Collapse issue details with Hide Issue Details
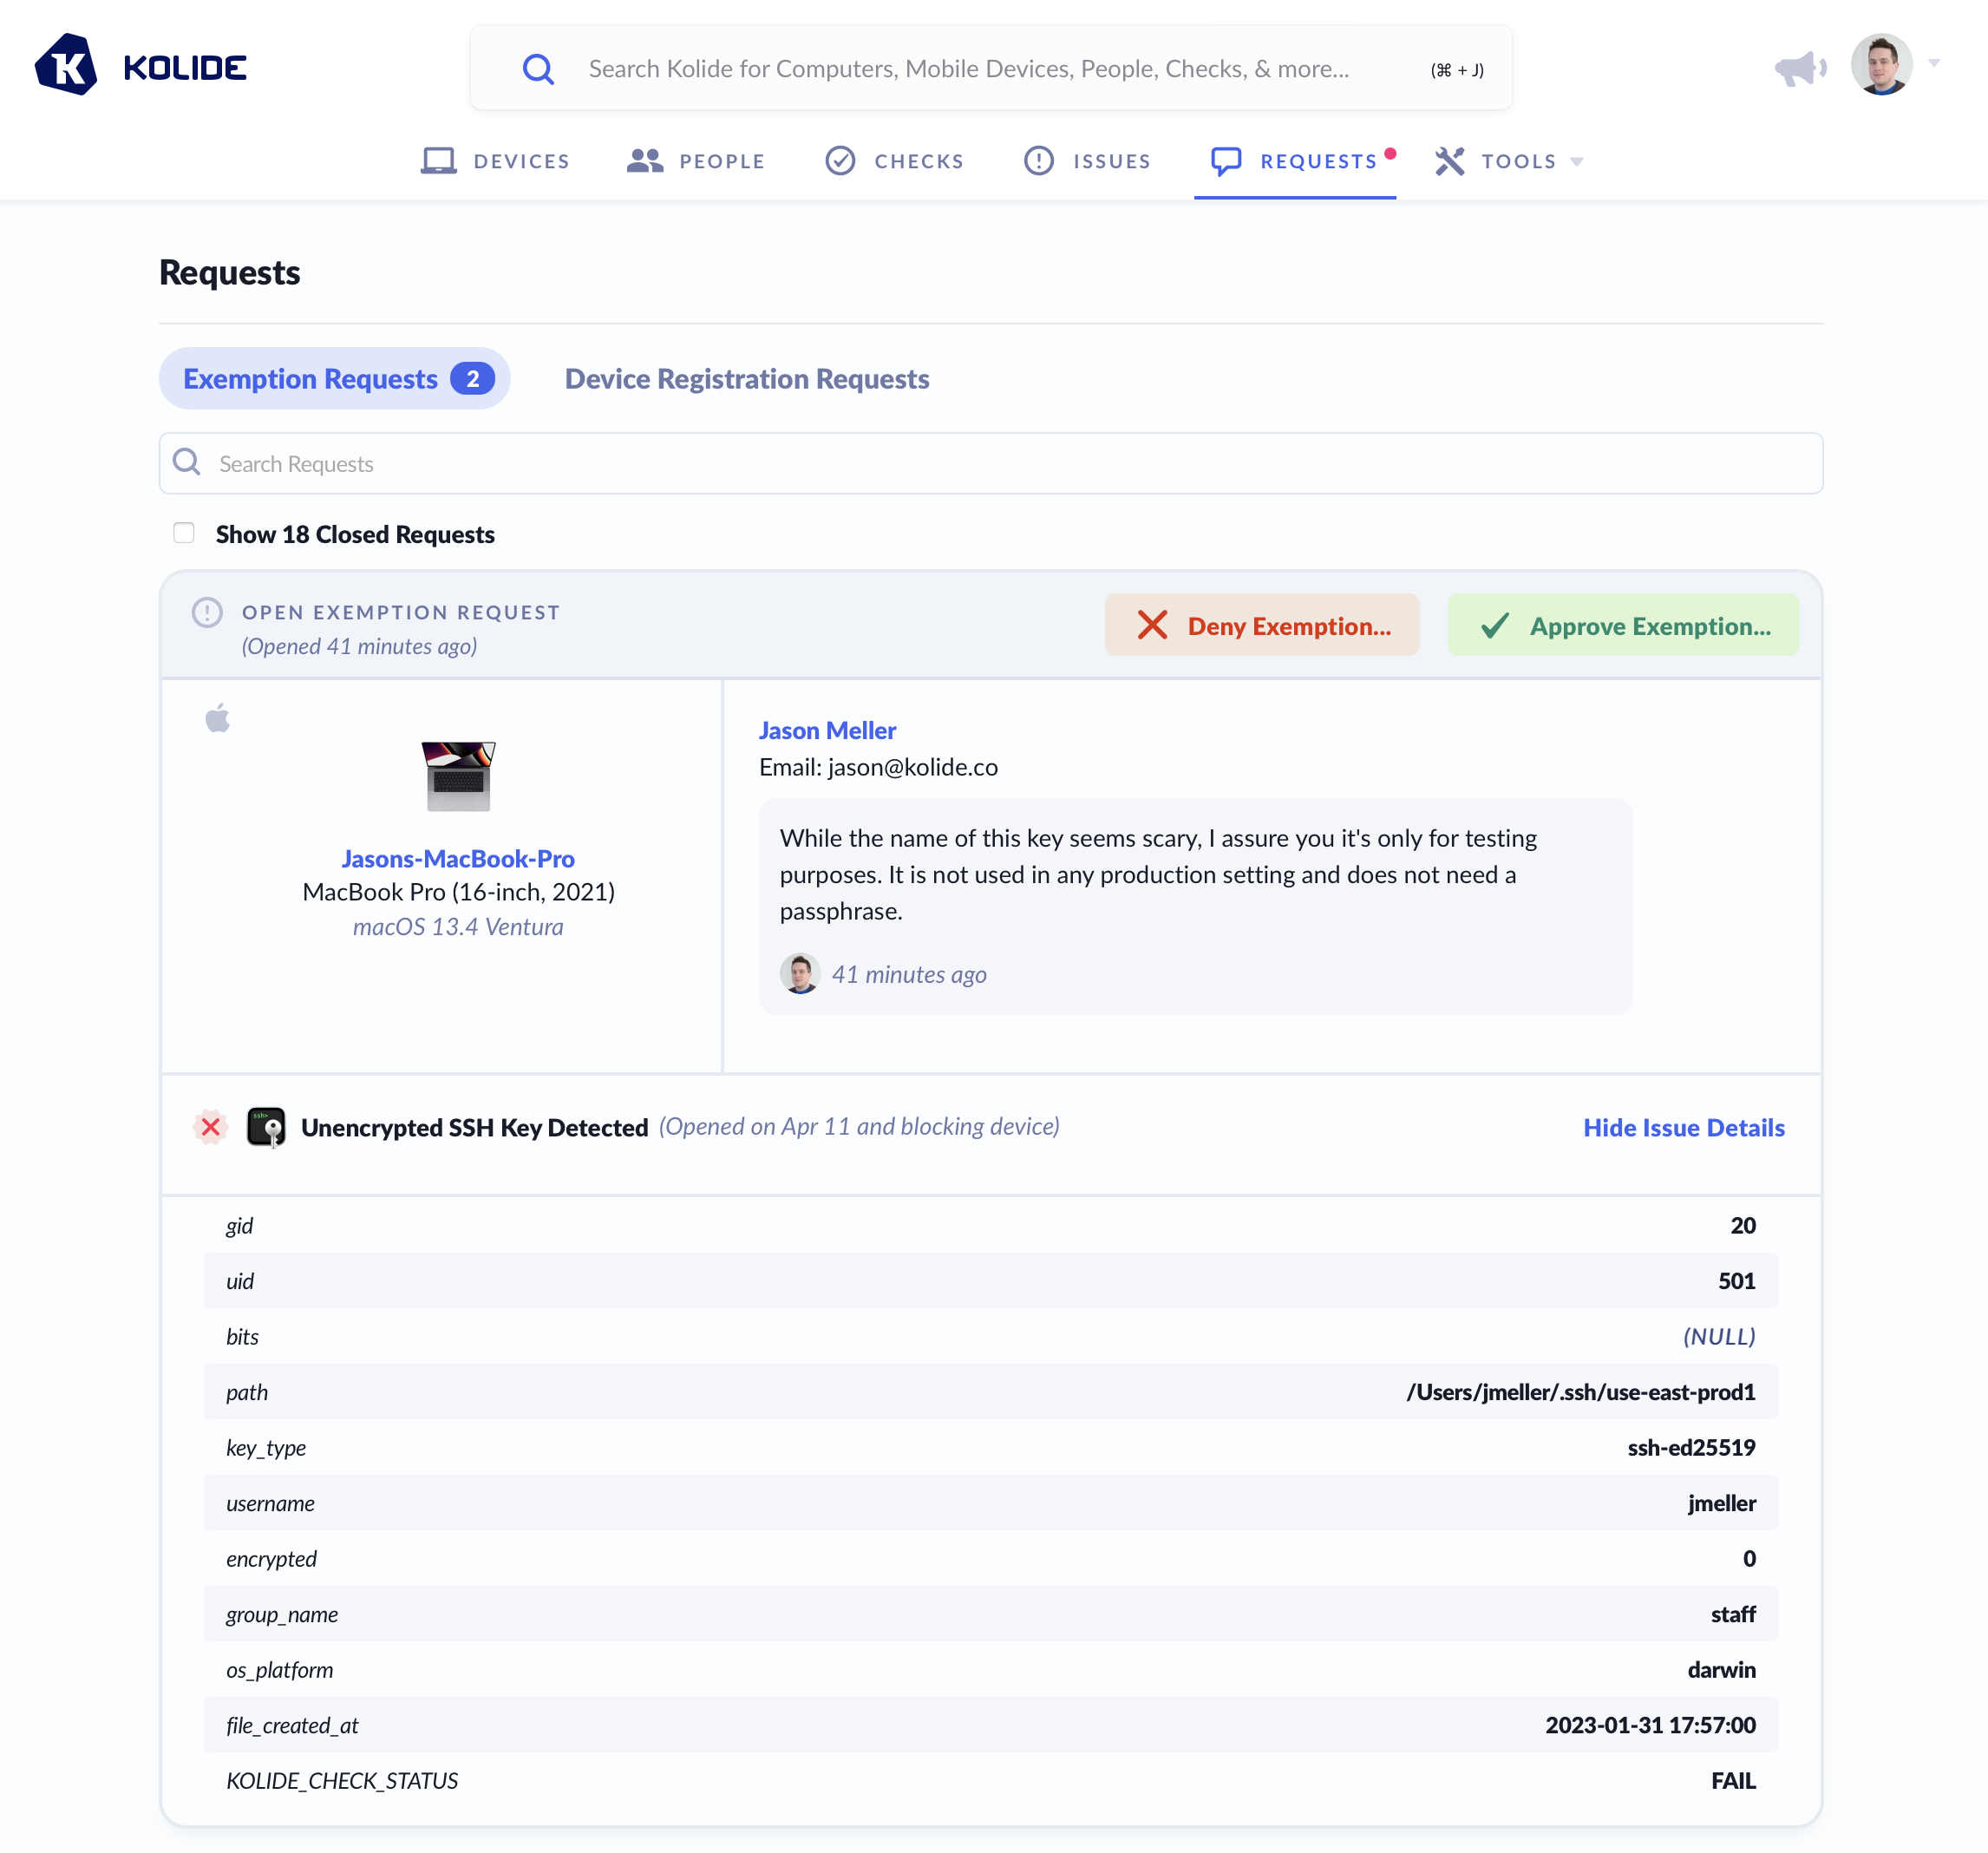Screen dimensions: 1988x1853 (x=1683, y=1127)
